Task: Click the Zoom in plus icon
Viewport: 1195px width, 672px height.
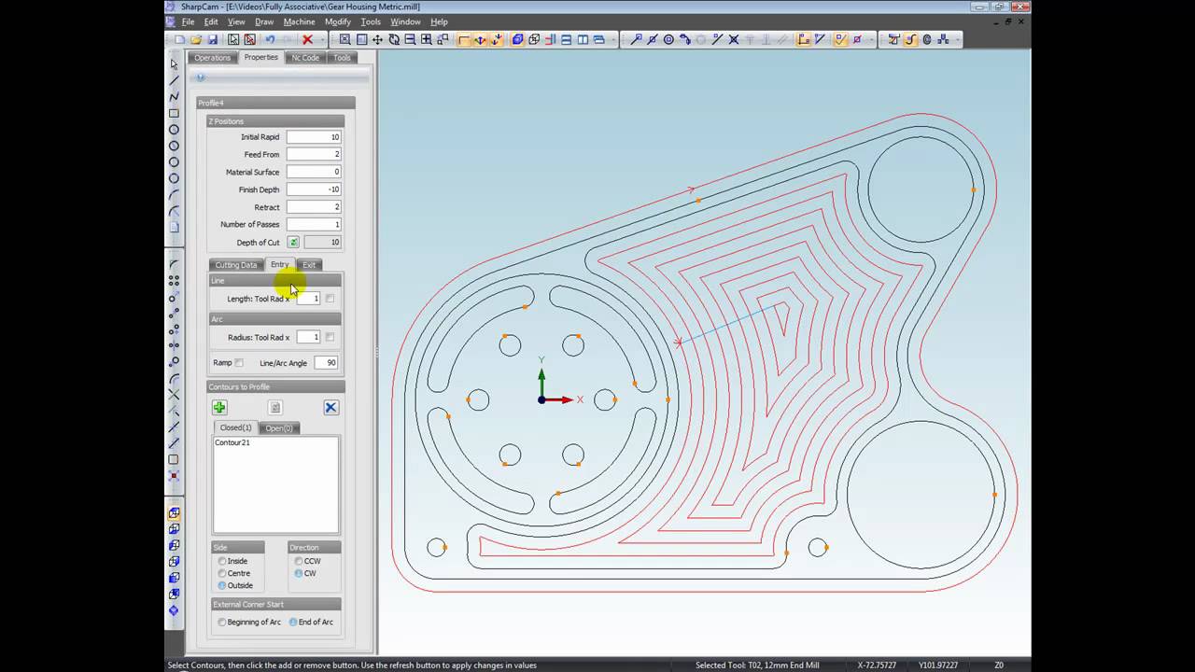Action: click(x=426, y=39)
